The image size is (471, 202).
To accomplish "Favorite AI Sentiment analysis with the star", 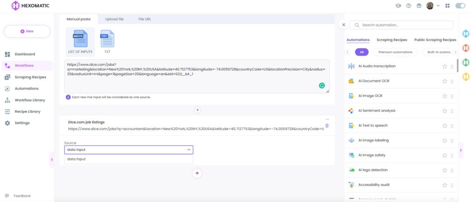I will [x=445, y=111].
